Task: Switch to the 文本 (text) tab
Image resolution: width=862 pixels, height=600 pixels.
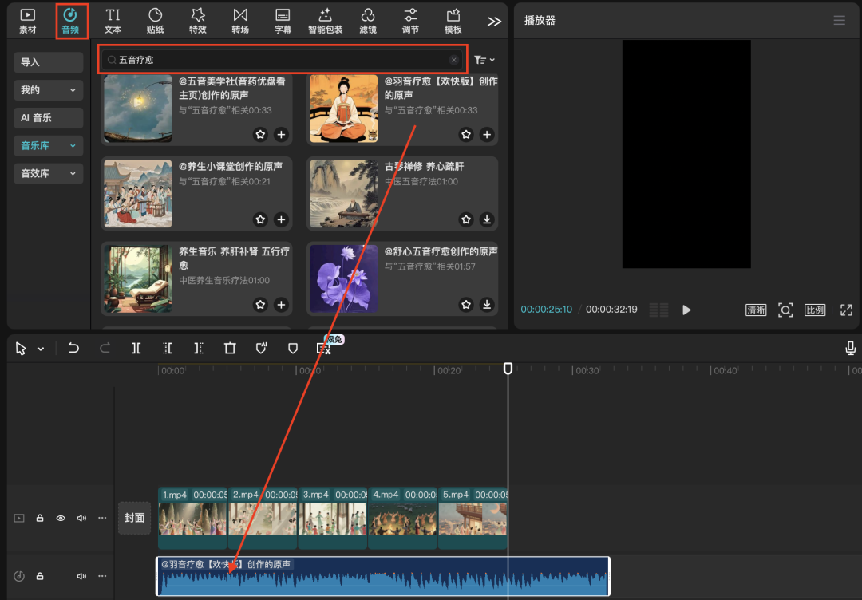Action: pyautogui.click(x=113, y=21)
